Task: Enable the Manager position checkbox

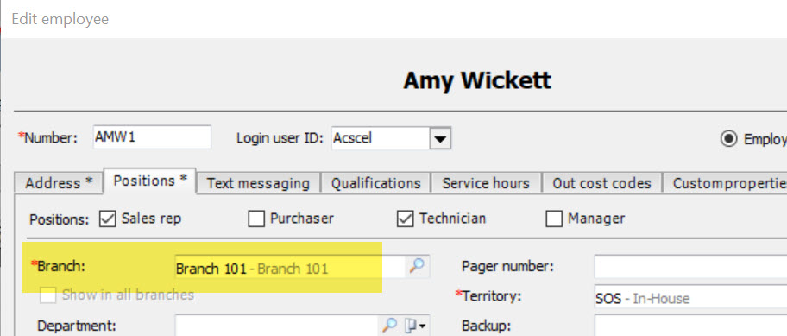Action: (554, 219)
